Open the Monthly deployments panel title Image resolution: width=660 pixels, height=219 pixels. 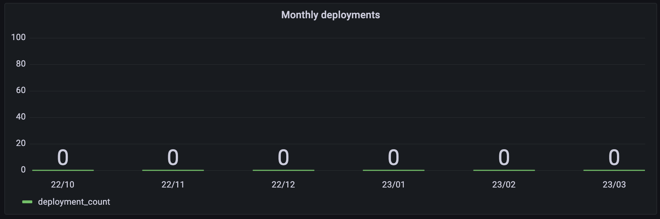pos(330,15)
